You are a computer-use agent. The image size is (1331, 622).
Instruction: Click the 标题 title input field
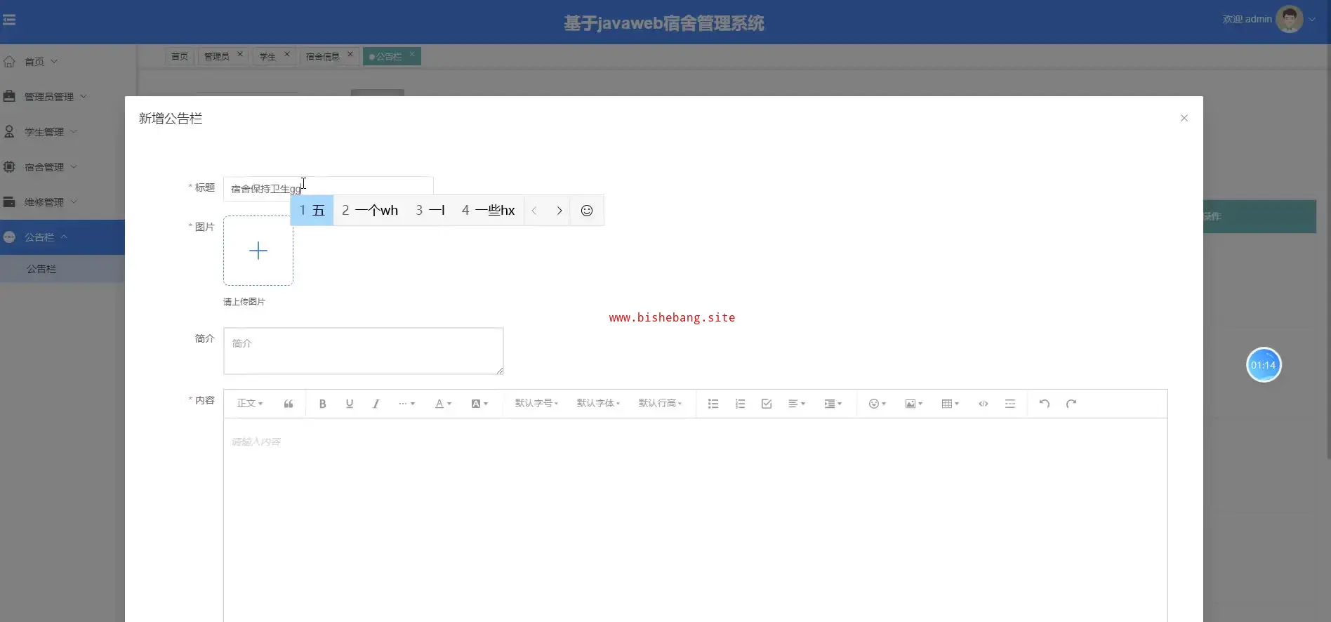[x=329, y=189]
